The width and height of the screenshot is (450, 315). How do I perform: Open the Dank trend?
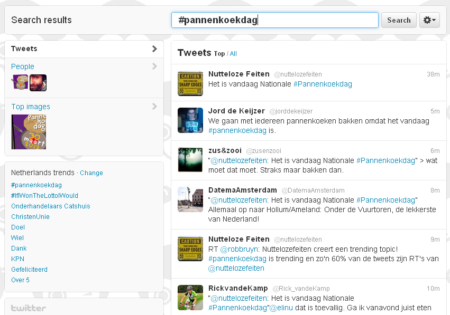point(19,249)
